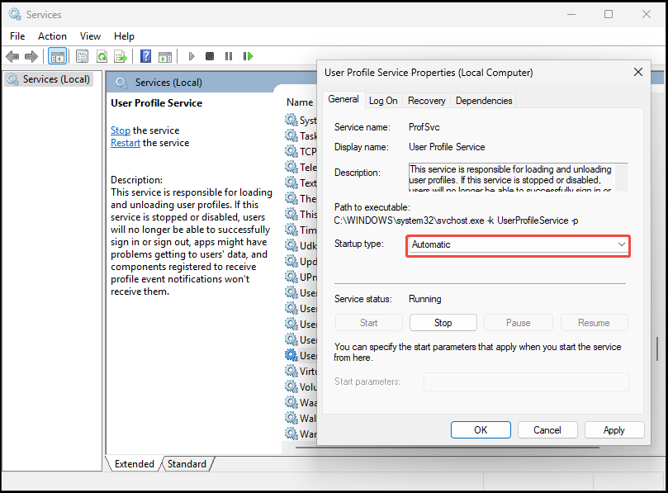Screen dimensions: 668x493
Task: Click the Stop Service square icon
Action: (210, 56)
